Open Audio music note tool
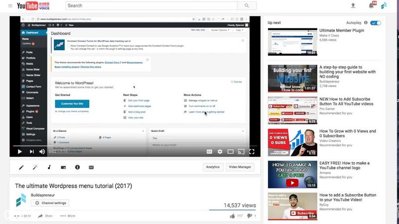Viewport: 399px width, 224px height. [49, 167]
